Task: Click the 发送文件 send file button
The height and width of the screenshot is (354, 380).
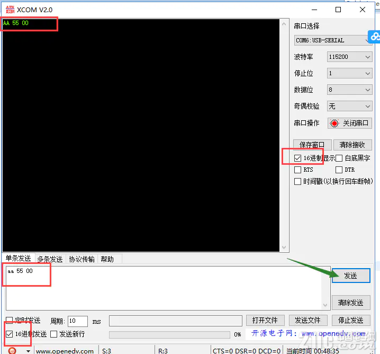Action: pyautogui.click(x=308, y=320)
